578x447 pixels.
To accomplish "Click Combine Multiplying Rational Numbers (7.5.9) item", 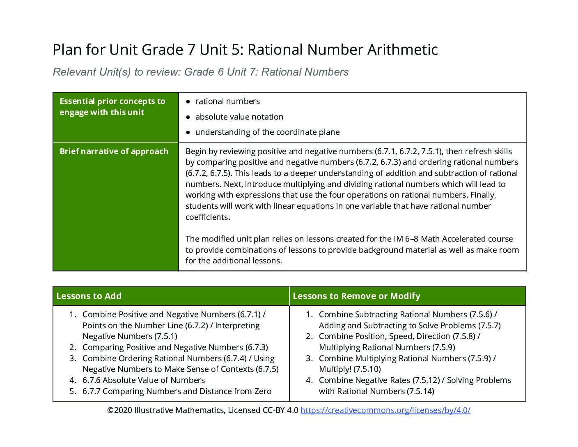I will click(x=407, y=364).
